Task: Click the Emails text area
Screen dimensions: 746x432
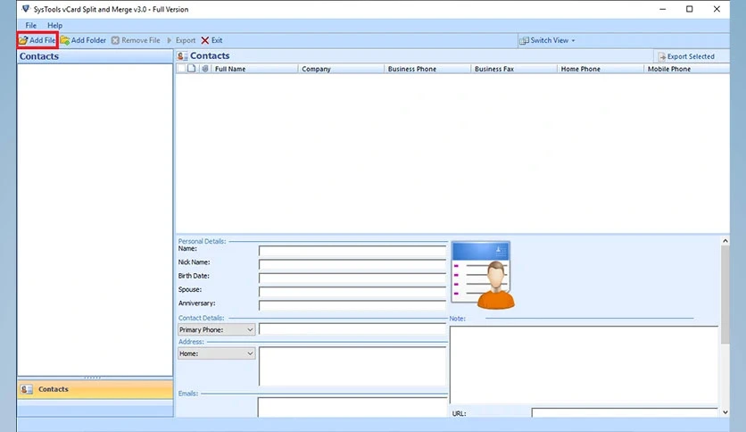Action: tap(352, 408)
